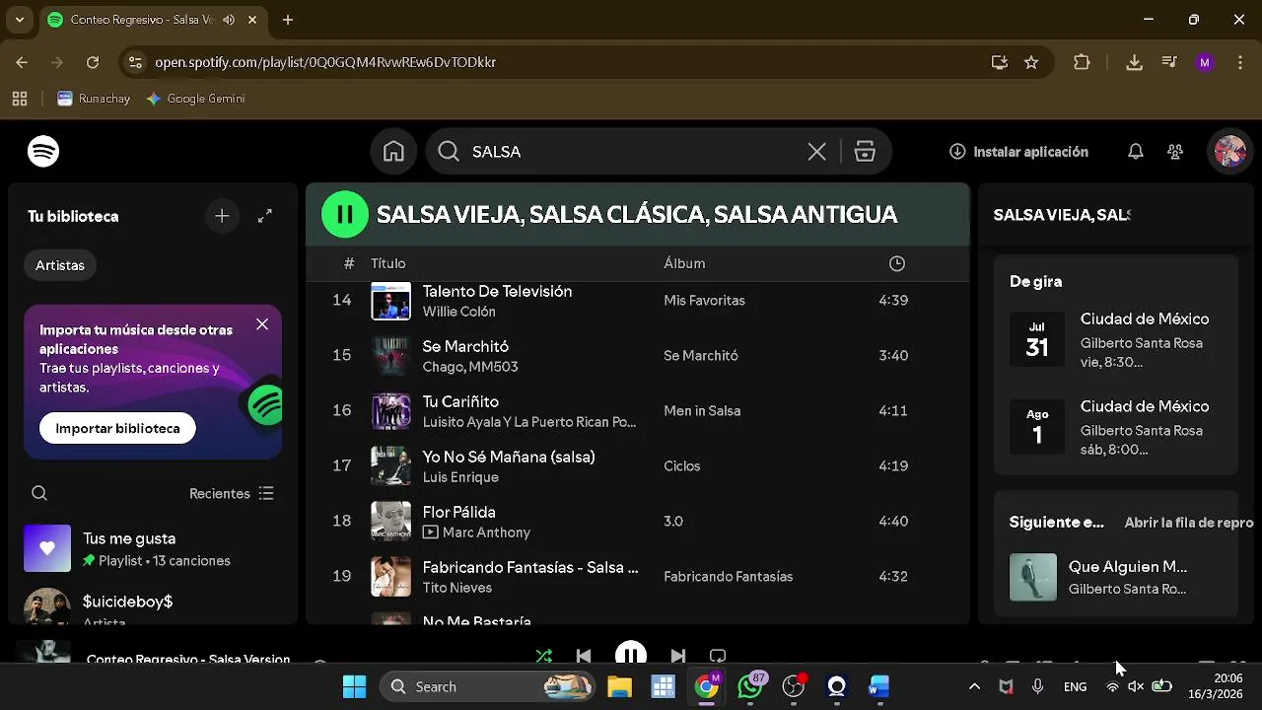The height and width of the screenshot is (710, 1262).
Task: Select track Tu Cariñito
Action: 460,401
